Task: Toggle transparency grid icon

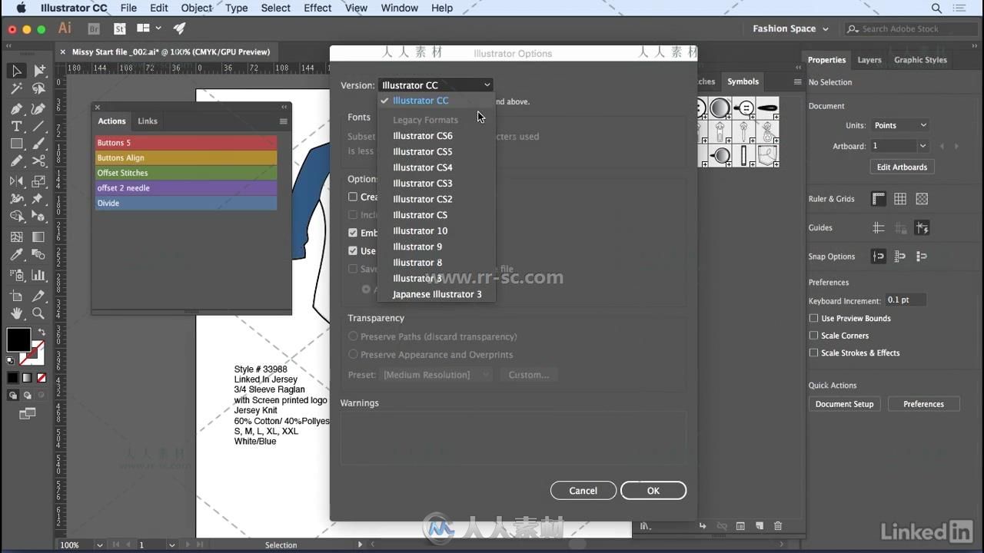Action: pos(922,199)
